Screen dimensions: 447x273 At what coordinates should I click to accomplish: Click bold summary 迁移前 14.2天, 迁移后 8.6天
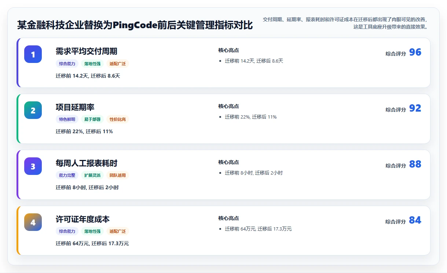tap(88, 76)
